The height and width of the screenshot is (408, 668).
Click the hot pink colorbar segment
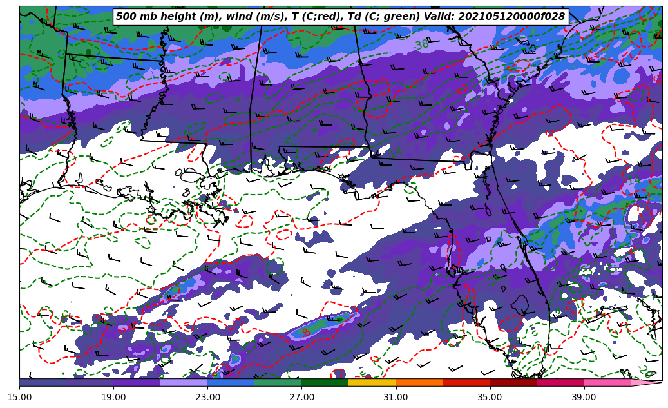[607, 382]
